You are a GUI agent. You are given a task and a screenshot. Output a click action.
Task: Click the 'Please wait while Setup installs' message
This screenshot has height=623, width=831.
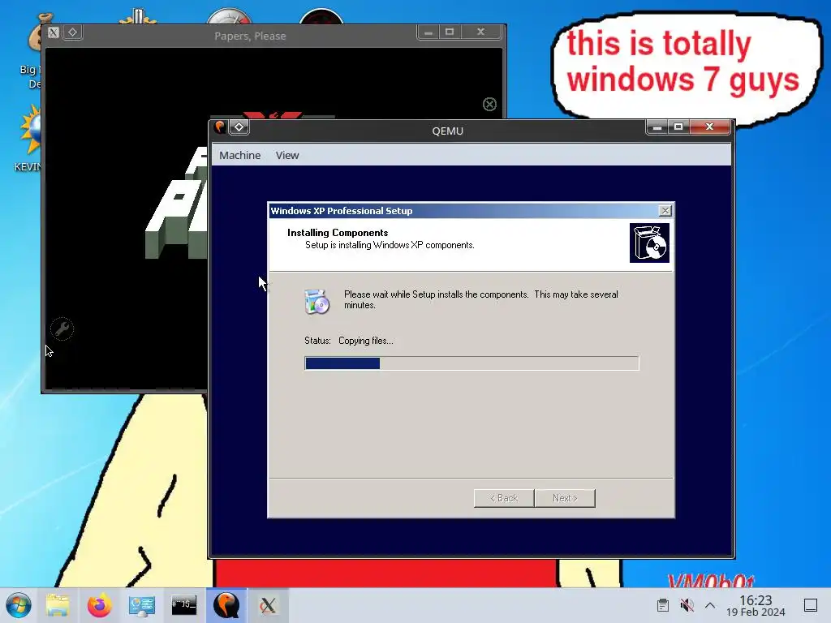click(x=480, y=299)
